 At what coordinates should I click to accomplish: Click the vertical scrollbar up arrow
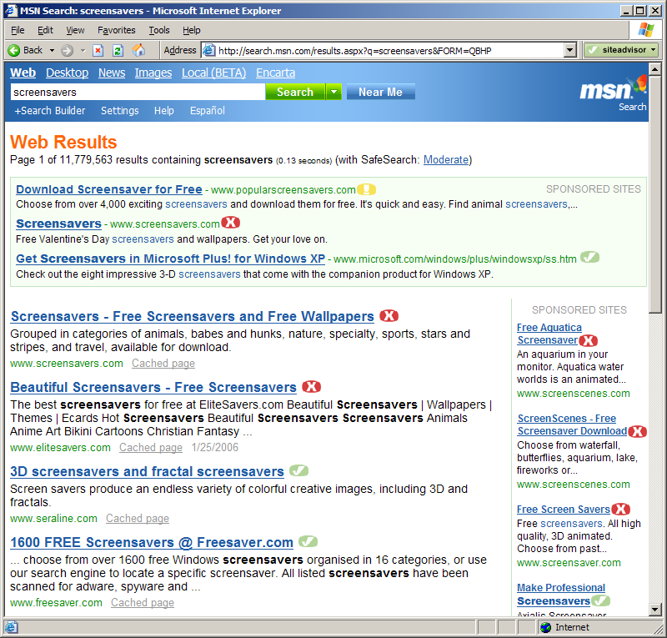coord(655,68)
